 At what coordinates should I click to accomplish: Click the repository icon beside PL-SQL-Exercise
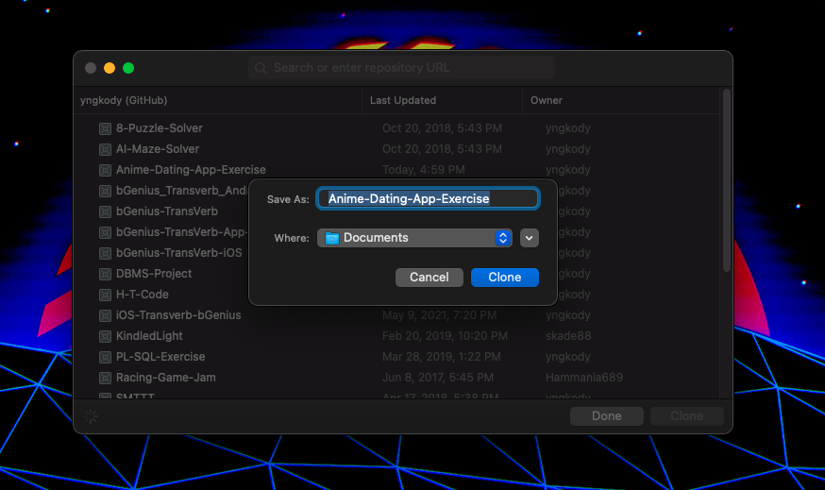coord(105,357)
